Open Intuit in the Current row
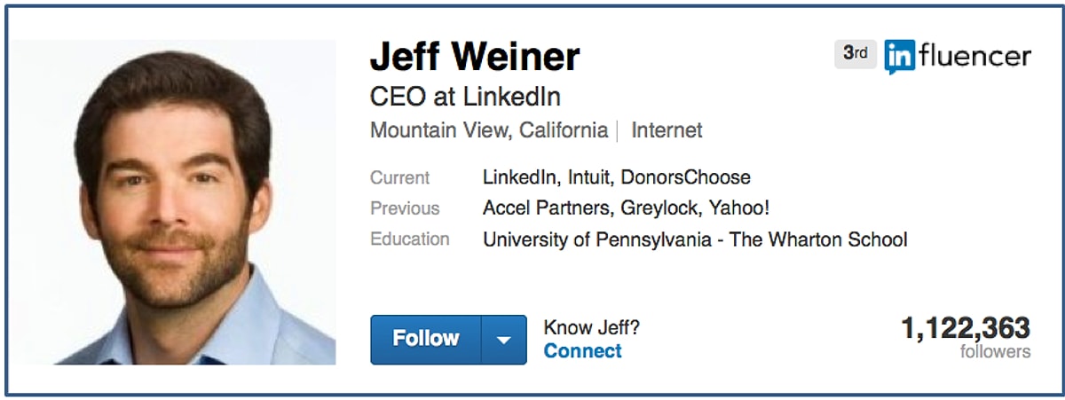The width and height of the screenshot is (1065, 400). (588, 177)
